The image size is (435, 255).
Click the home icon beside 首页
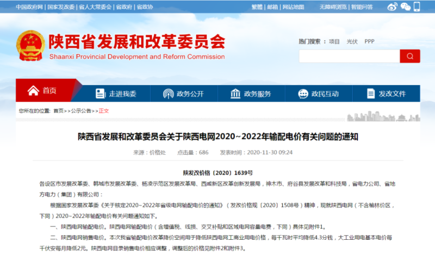[33, 91]
